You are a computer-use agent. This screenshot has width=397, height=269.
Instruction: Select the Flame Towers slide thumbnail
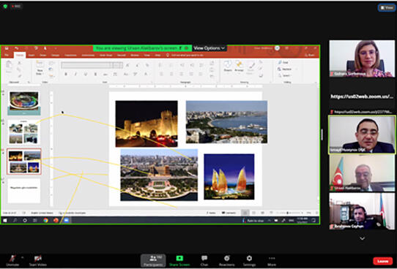(24, 162)
